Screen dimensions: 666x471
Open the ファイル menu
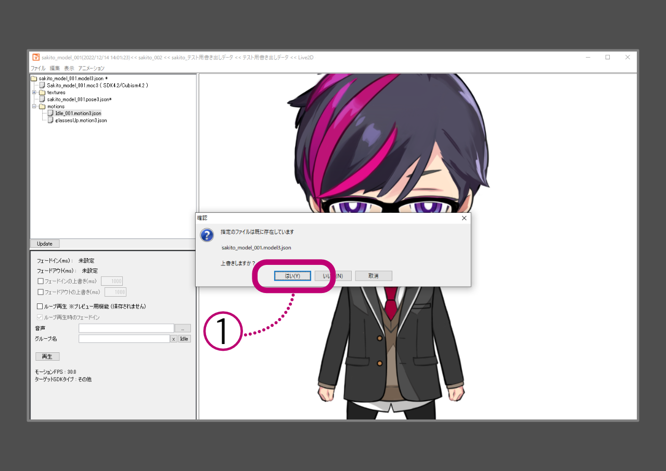click(38, 68)
